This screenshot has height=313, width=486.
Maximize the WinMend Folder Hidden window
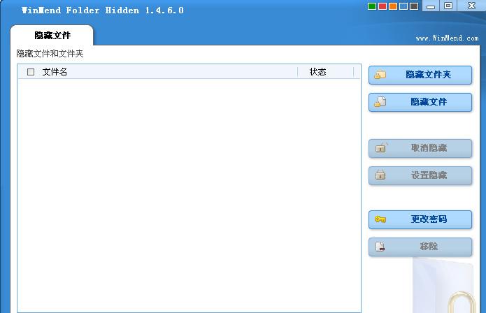click(x=448, y=6)
